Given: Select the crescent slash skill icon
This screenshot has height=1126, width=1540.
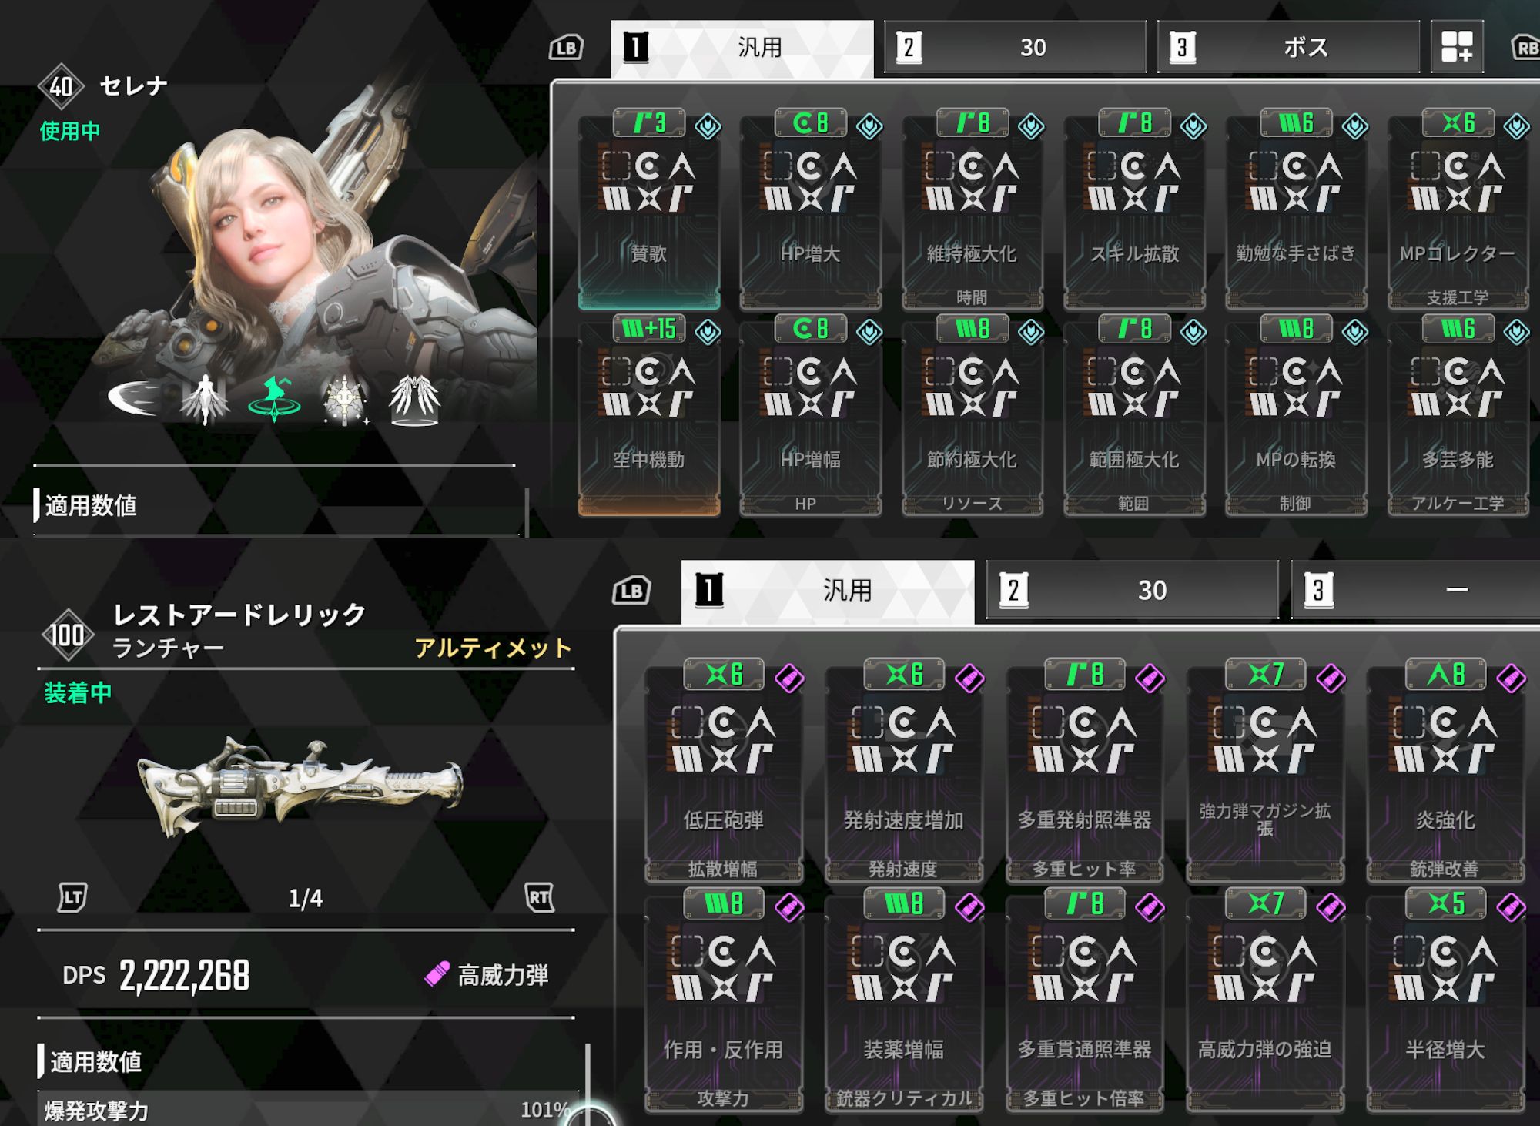Looking at the screenshot, I should click(x=134, y=398).
